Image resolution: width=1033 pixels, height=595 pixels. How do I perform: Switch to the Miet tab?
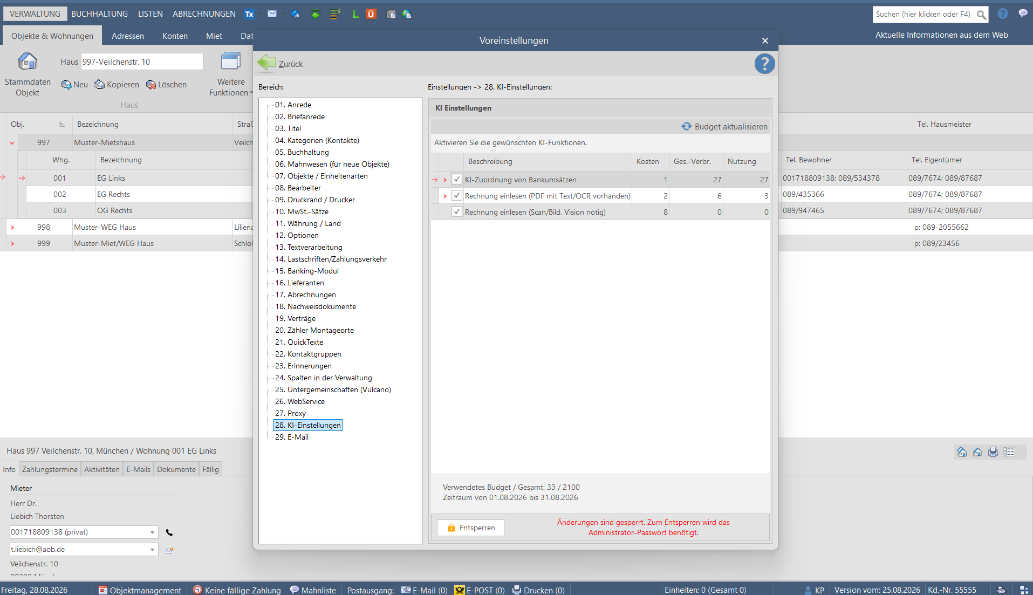point(214,36)
